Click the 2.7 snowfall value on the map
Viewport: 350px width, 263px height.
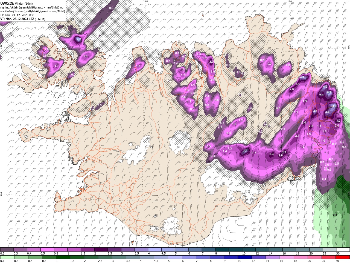(x=284, y=153)
